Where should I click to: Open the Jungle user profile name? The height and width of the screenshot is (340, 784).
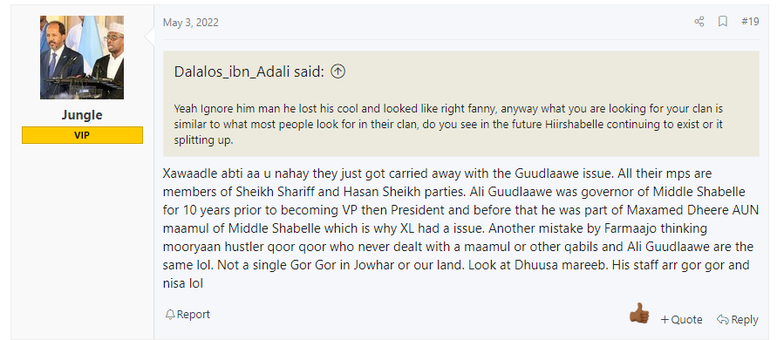pyautogui.click(x=82, y=115)
